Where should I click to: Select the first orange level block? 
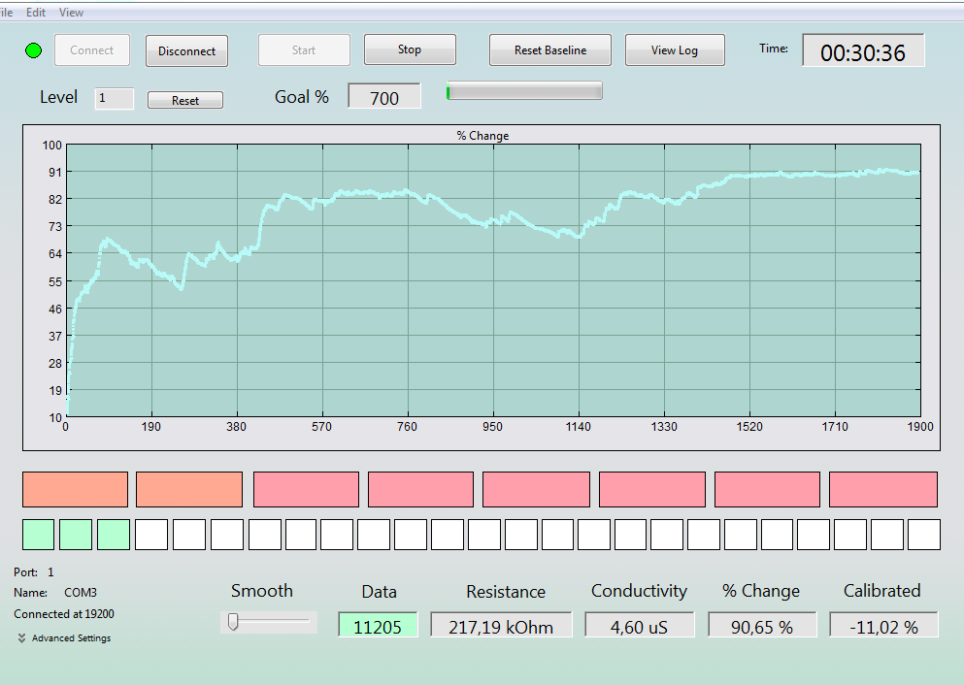tap(75, 490)
